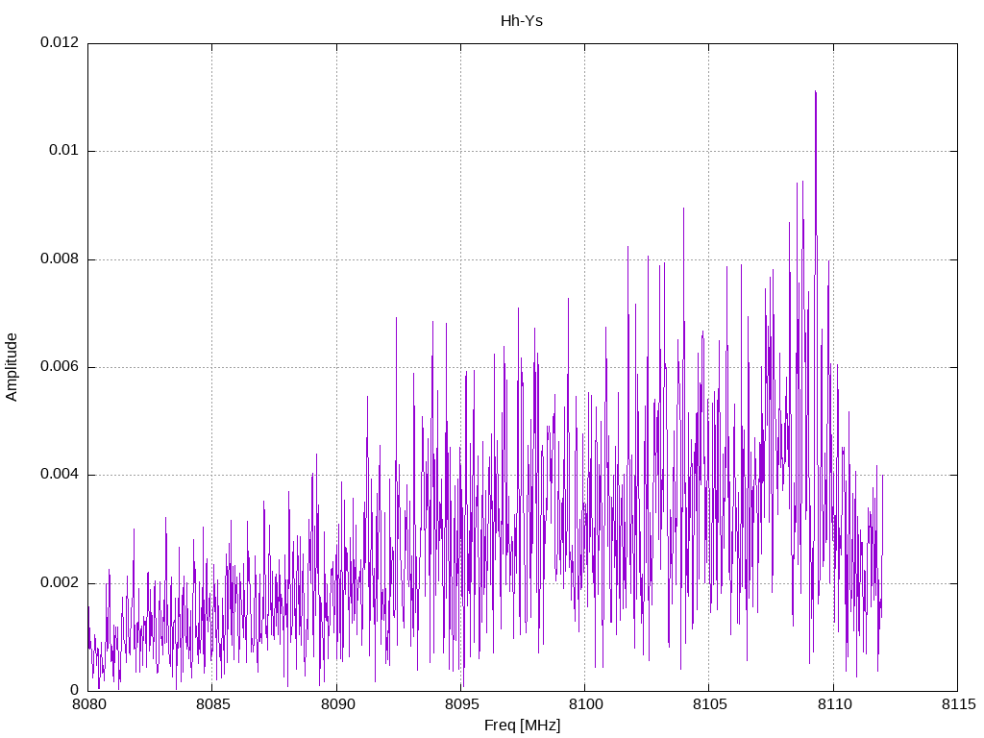Click the y-axis tick value 0.002
The width and height of the screenshot is (984, 738).
tap(61, 582)
